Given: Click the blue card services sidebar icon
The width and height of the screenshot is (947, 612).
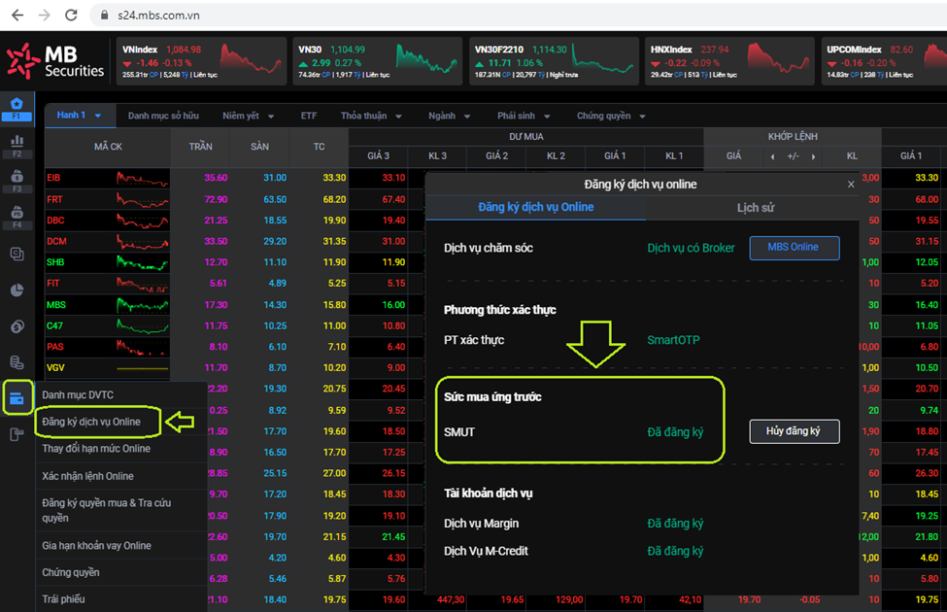Looking at the screenshot, I should pyautogui.click(x=17, y=398).
